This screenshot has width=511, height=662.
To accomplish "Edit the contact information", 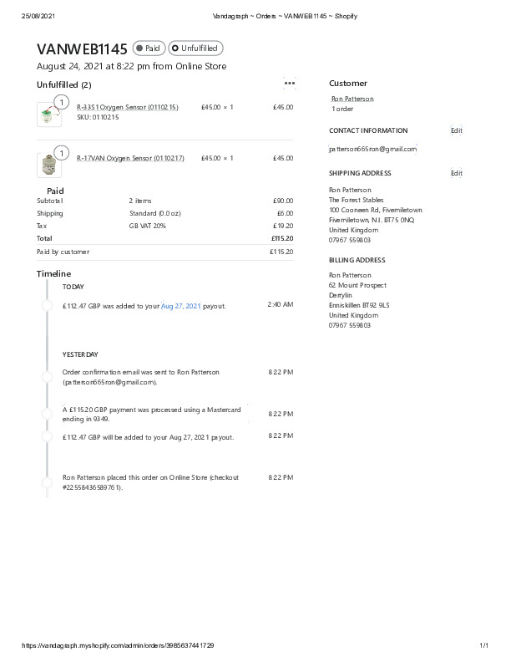I will point(456,130).
